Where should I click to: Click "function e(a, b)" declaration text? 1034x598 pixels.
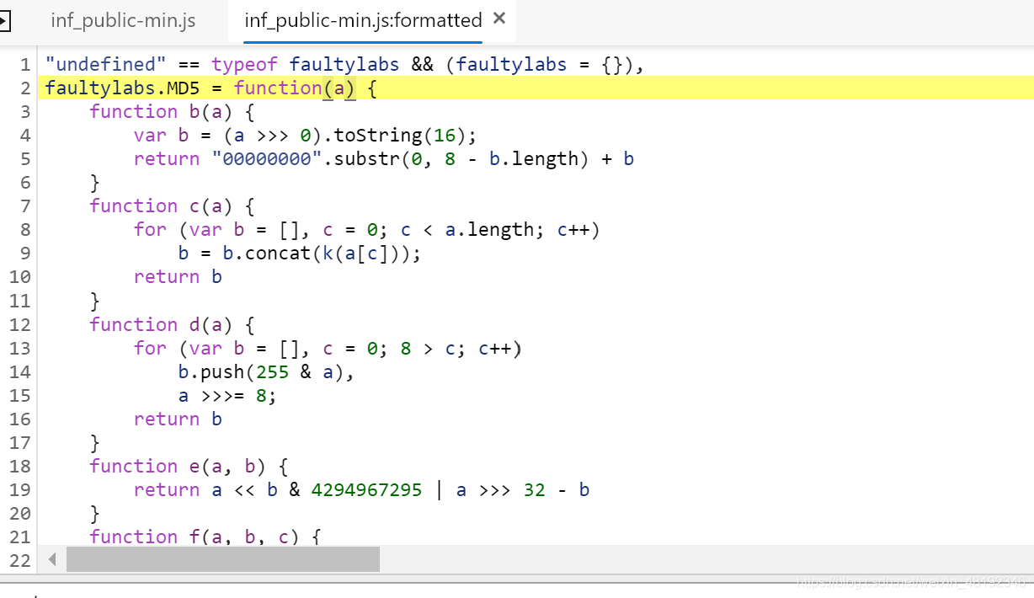click(x=178, y=466)
